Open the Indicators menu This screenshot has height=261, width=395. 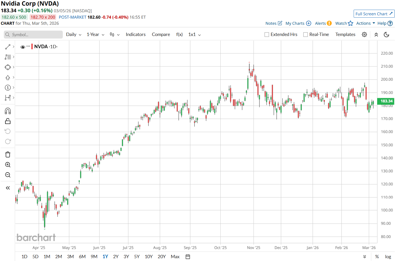click(135, 34)
